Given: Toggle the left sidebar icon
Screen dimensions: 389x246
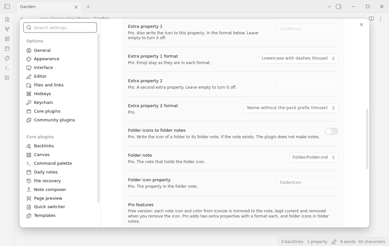Looking at the screenshot, I should 7,6.
